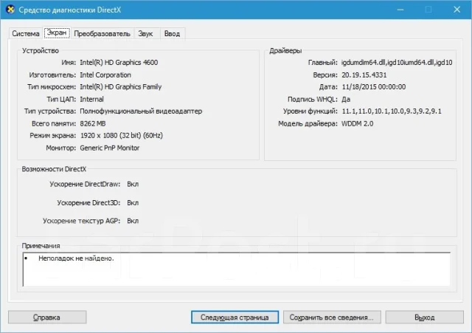Click the notes box with Неполадок не найдено
The width and height of the screenshot is (472, 333).
pos(237,270)
